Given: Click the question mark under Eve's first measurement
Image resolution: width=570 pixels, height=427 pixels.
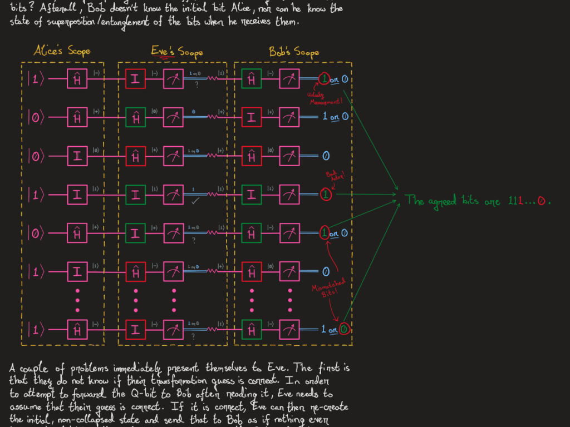Looking at the screenshot, I should [x=194, y=86].
